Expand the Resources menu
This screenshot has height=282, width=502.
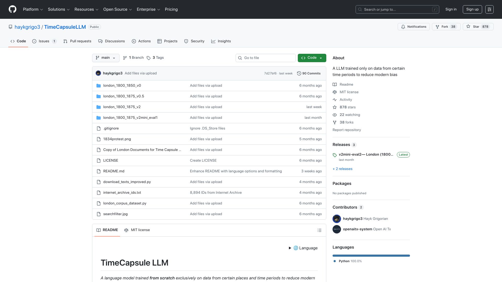[87, 9]
